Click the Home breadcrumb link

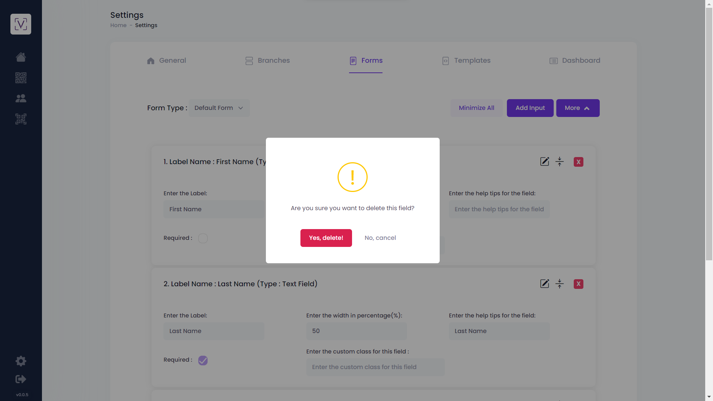(118, 25)
